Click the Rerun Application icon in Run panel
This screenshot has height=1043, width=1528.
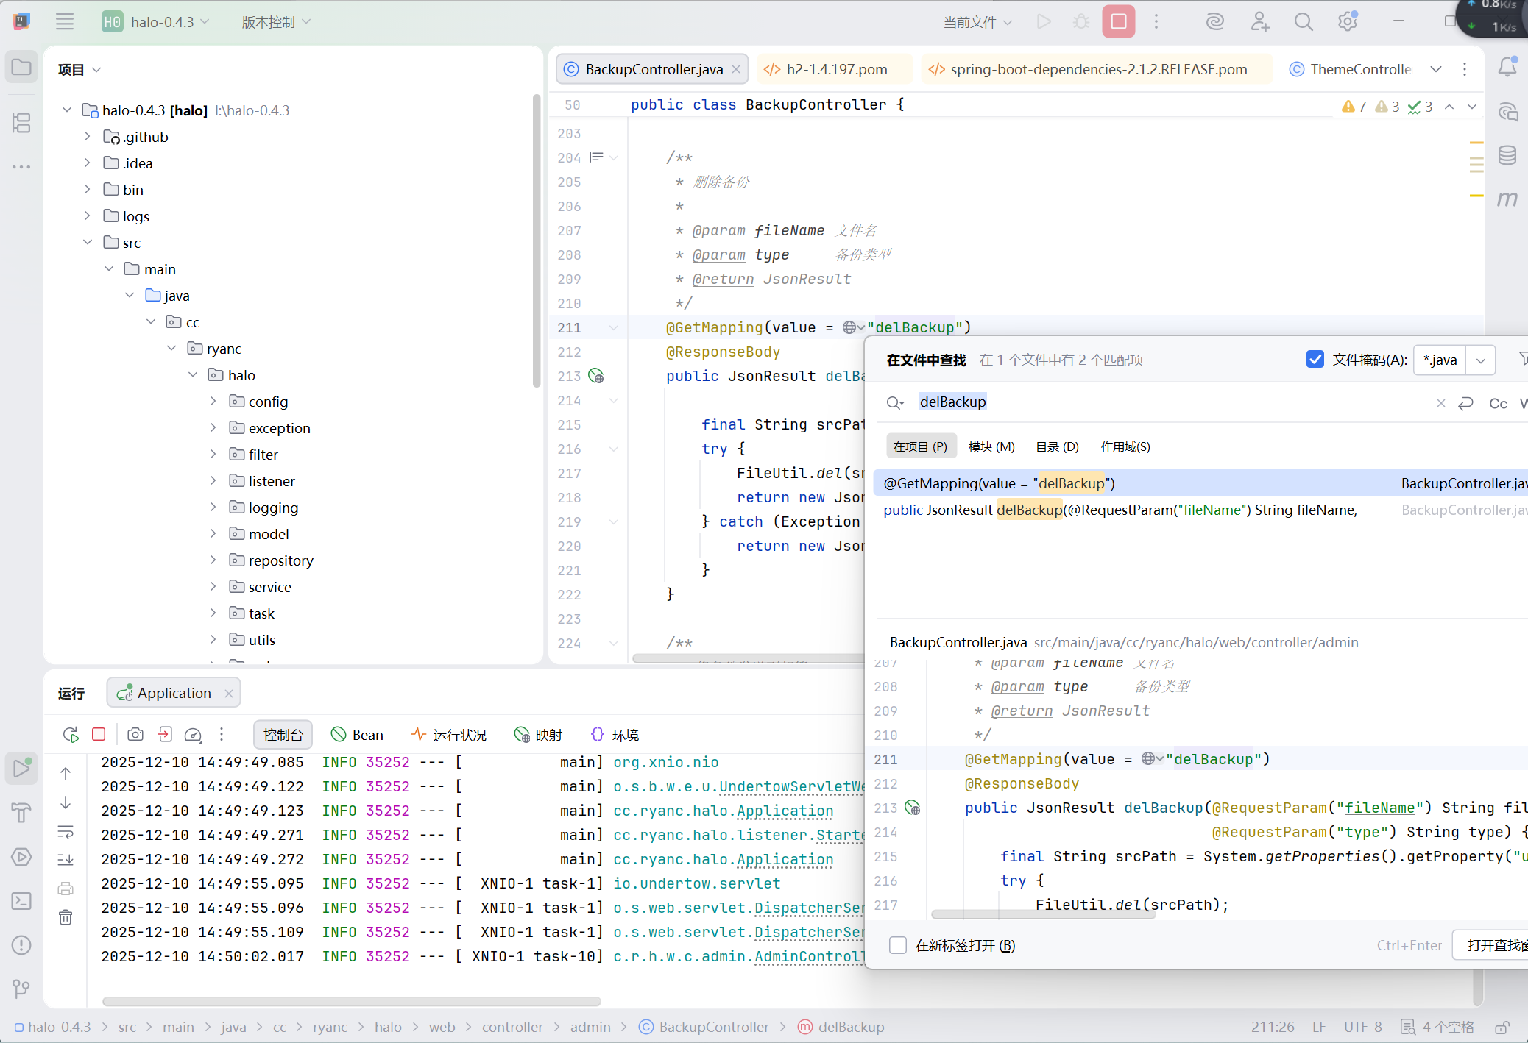[71, 734]
